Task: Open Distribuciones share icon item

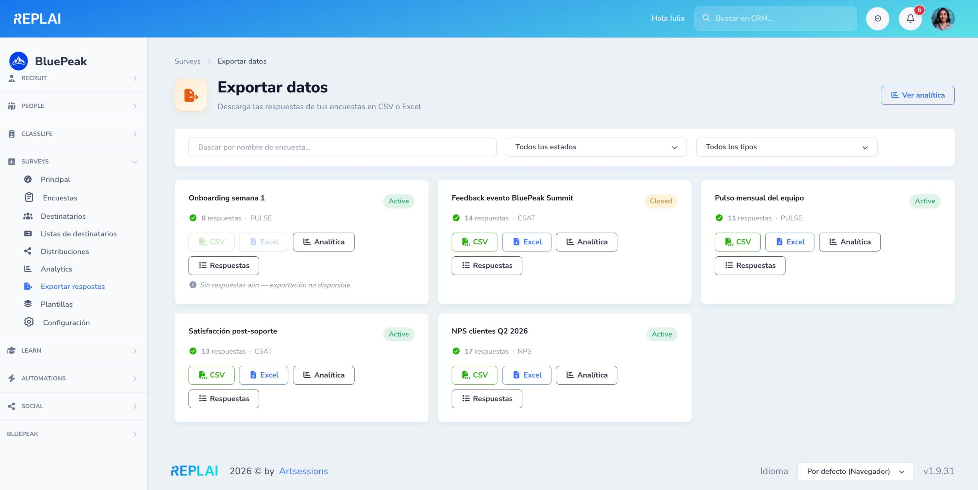Action: 28,251
